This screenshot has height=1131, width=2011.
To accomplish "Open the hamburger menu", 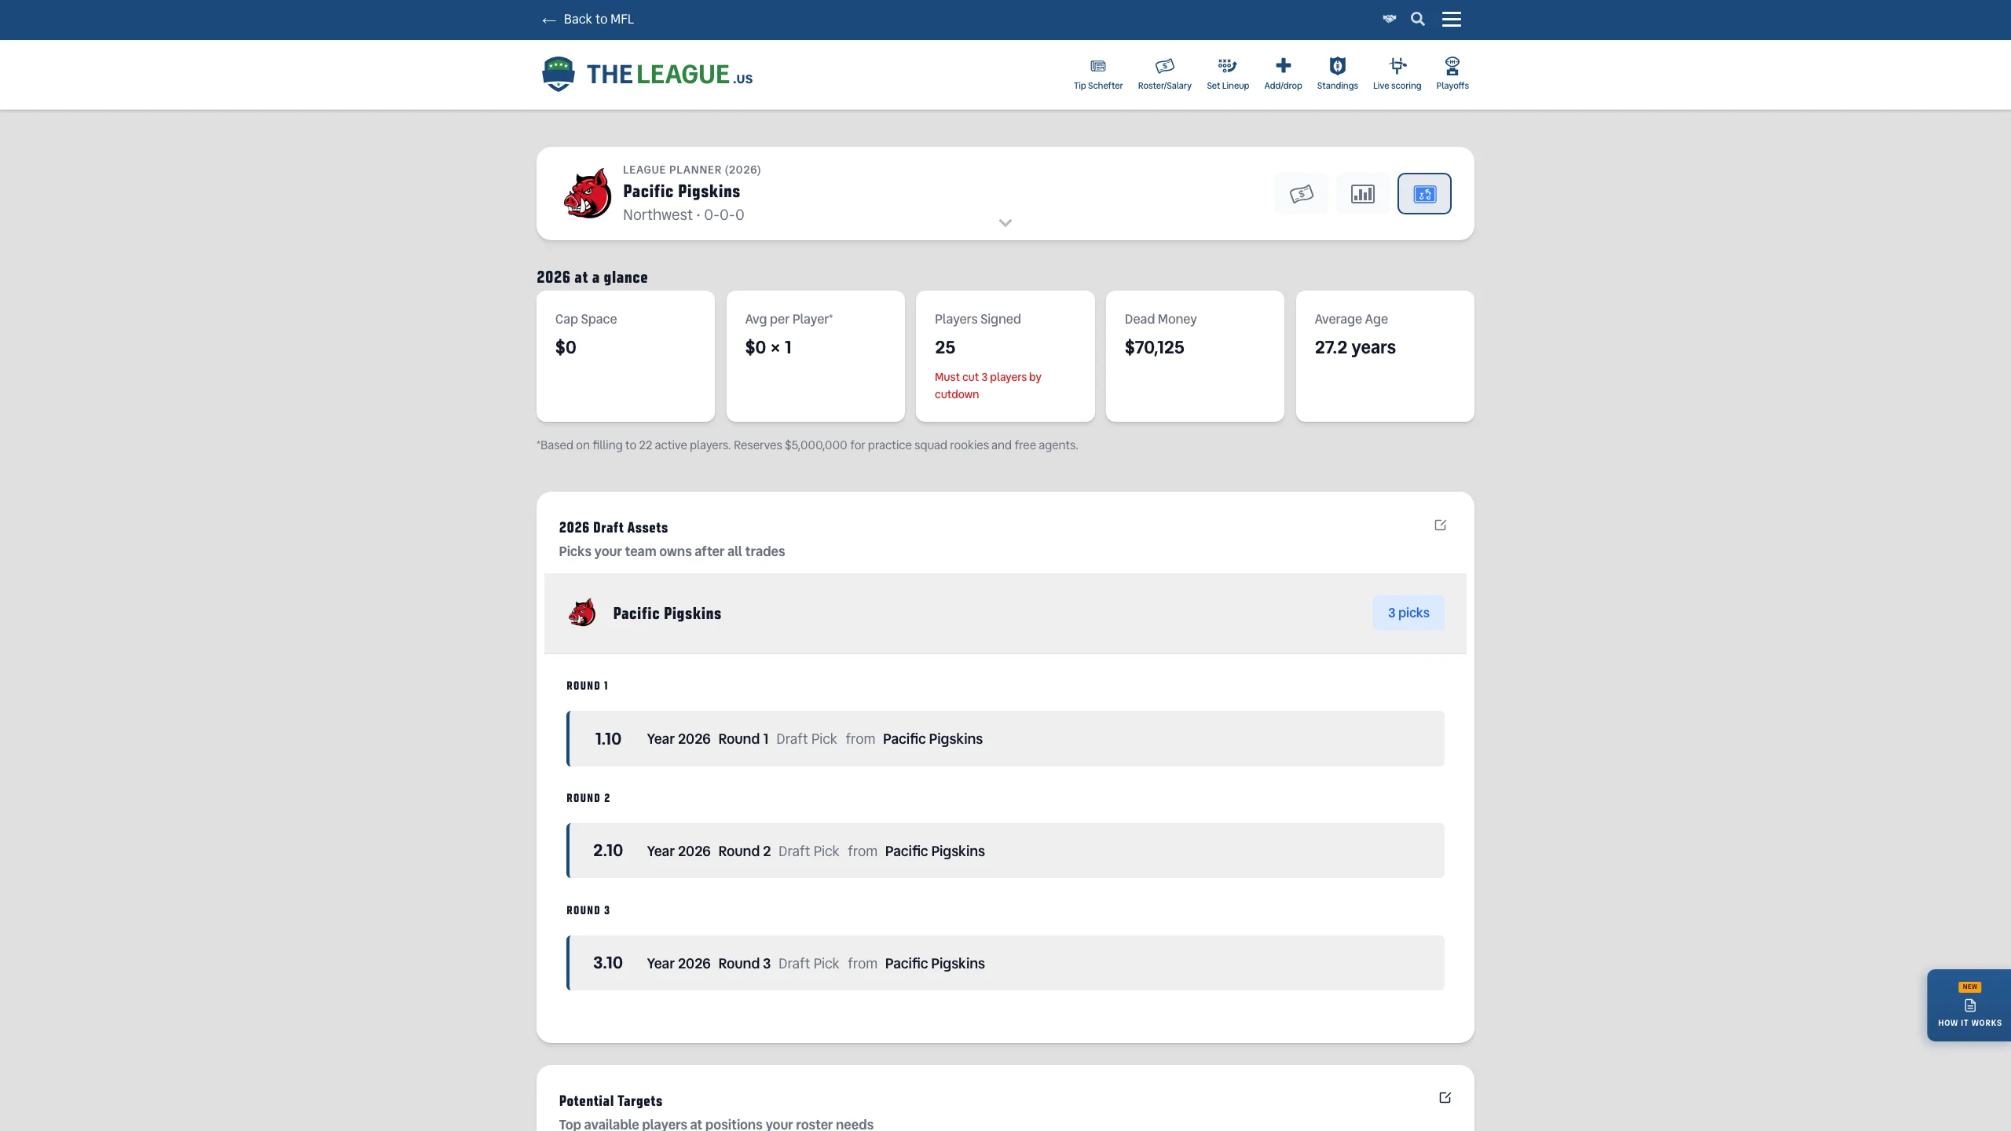I will coord(1452,19).
